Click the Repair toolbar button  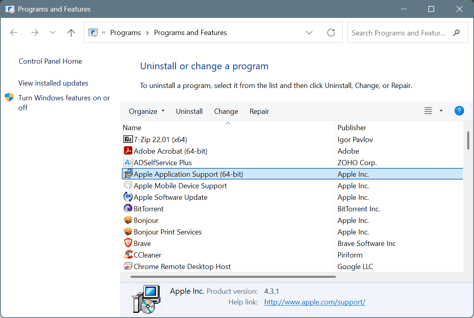click(x=259, y=111)
